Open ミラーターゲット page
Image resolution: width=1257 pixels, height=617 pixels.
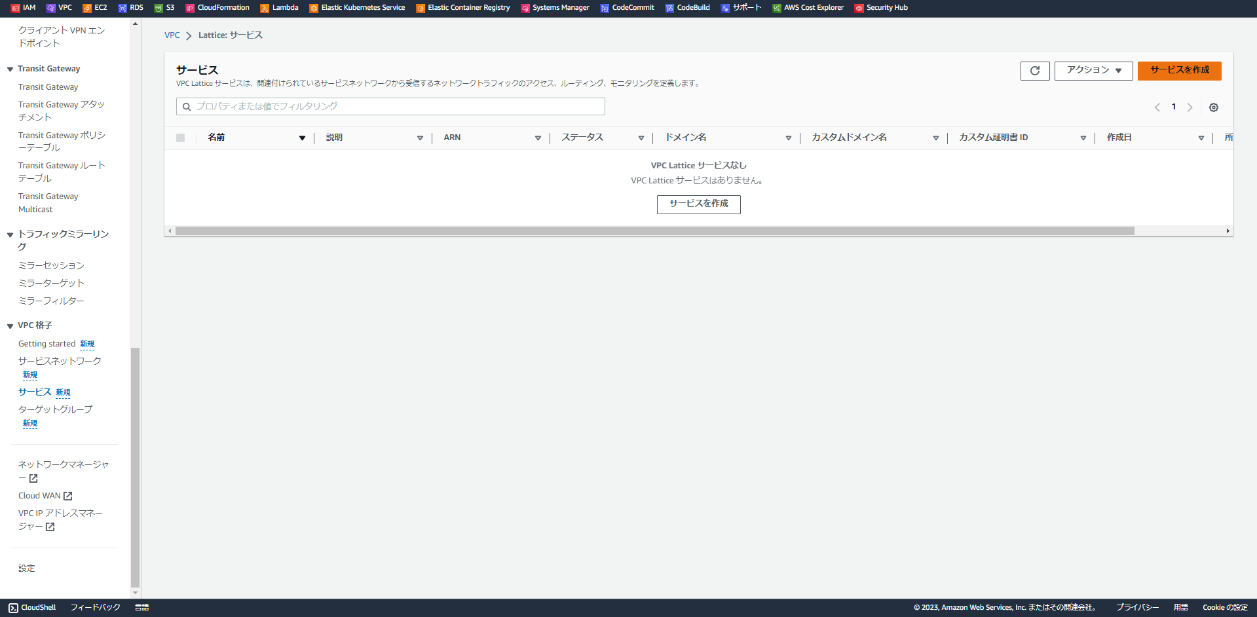point(51,283)
